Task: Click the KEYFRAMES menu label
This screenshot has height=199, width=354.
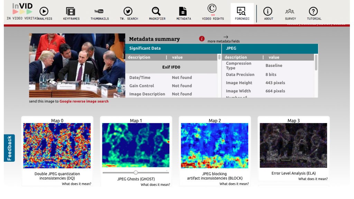Action: tap(71, 19)
